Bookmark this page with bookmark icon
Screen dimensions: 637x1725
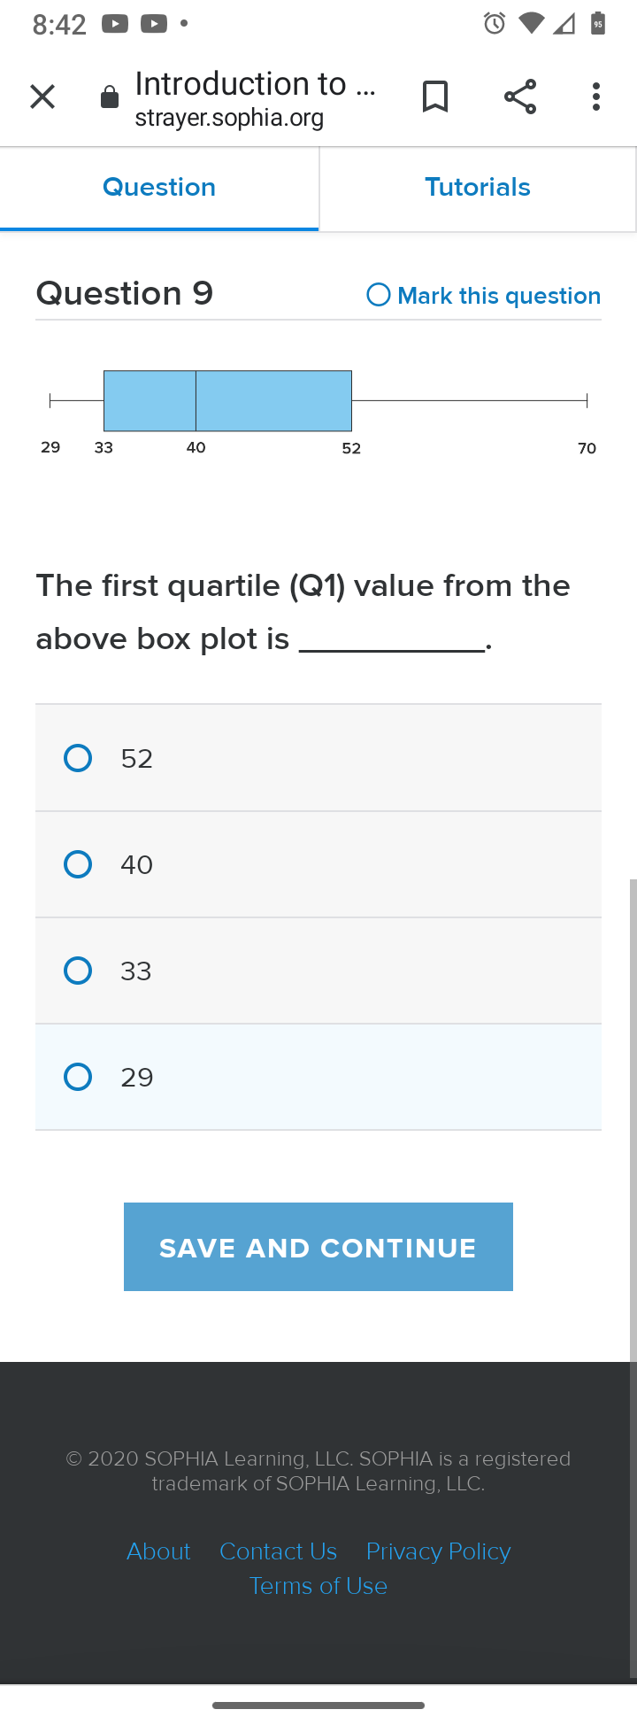(434, 97)
